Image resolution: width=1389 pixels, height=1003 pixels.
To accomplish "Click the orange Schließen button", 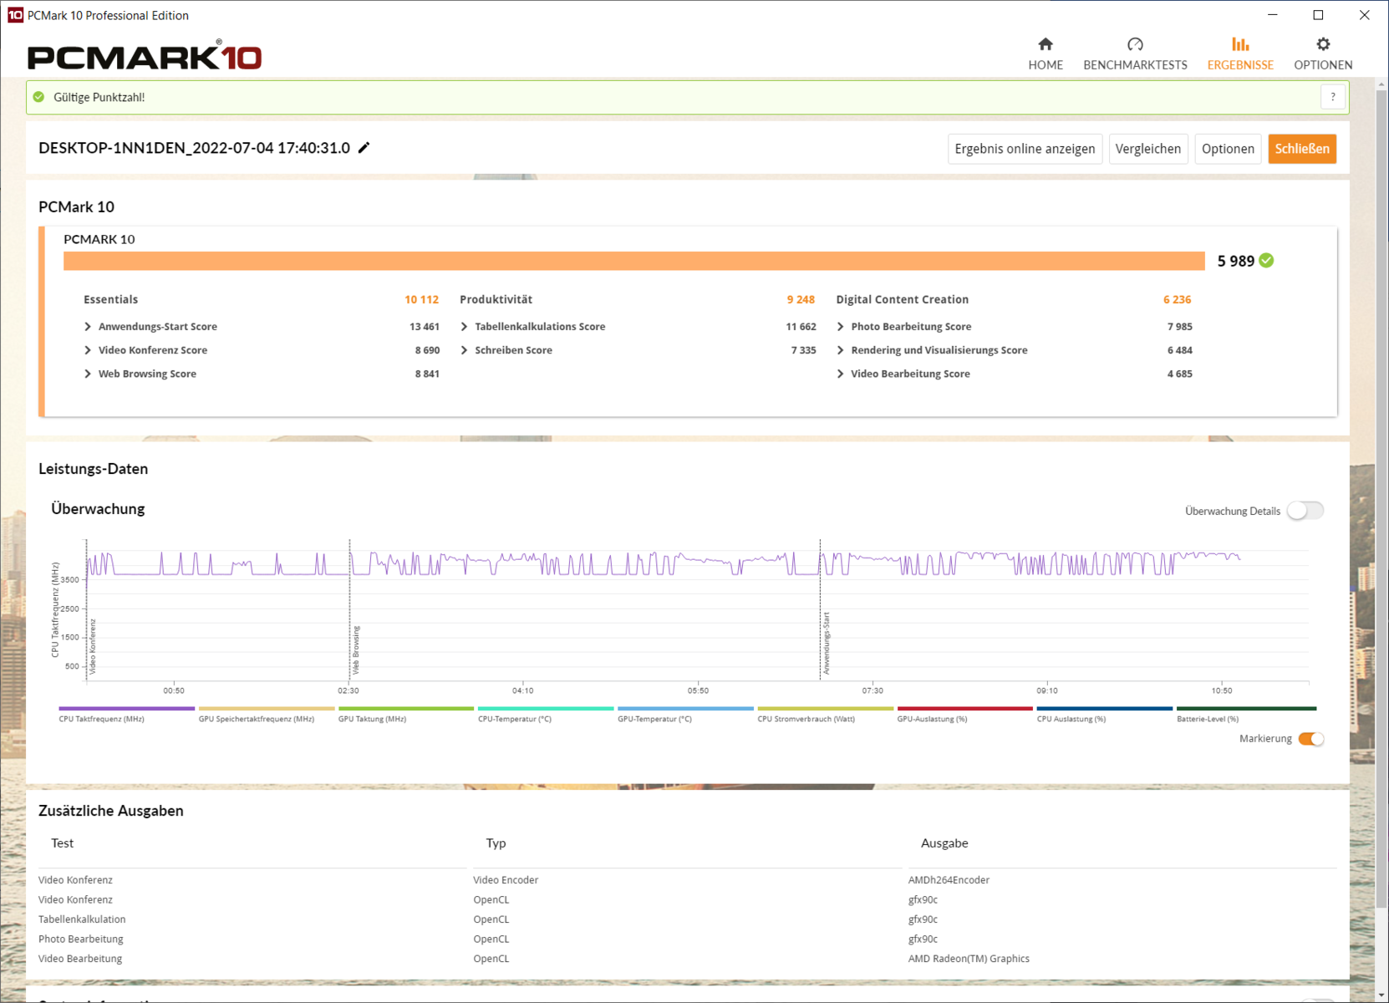I will click(x=1302, y=149).
